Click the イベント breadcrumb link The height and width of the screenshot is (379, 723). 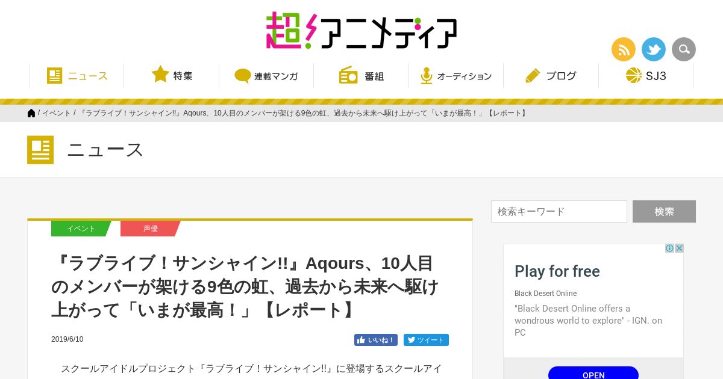coord(57,113)
